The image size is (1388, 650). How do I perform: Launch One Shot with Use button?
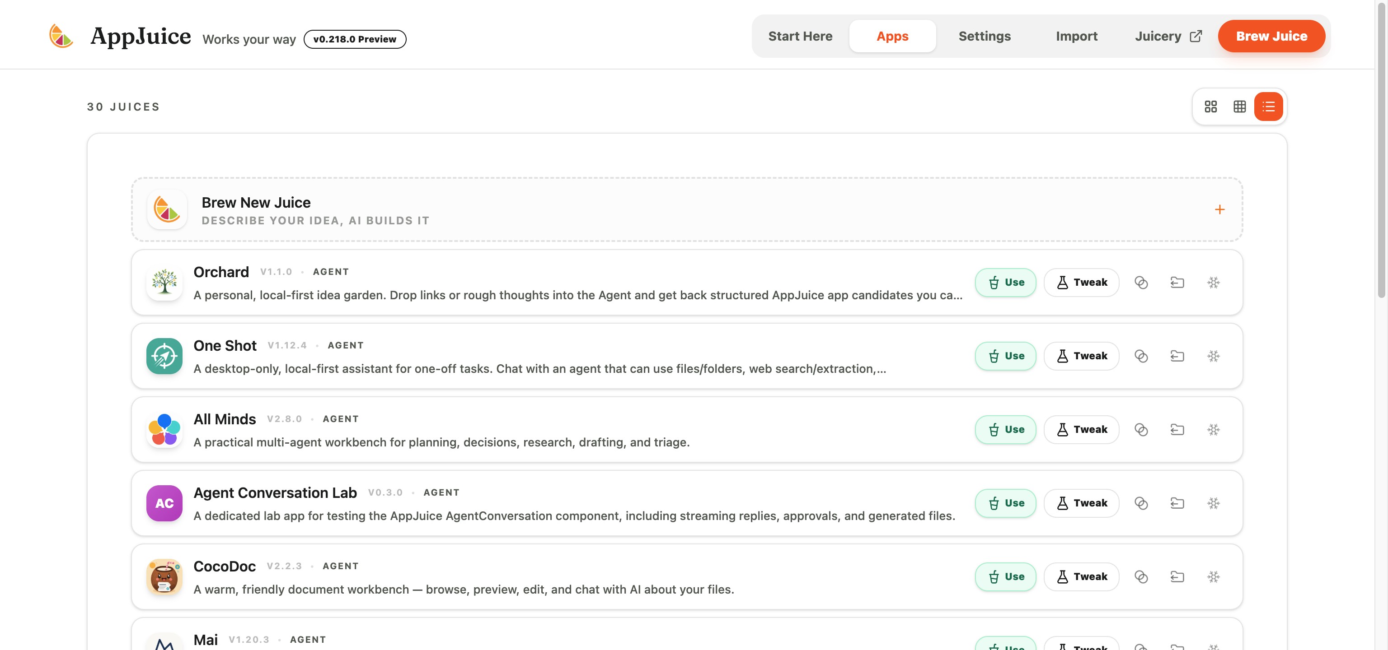(1005, 356)
